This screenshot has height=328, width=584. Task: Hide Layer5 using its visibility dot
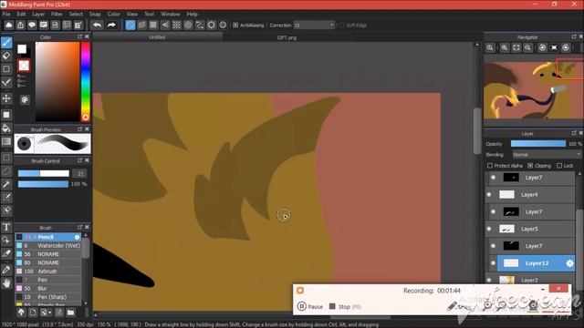click(x=489, y=229)
